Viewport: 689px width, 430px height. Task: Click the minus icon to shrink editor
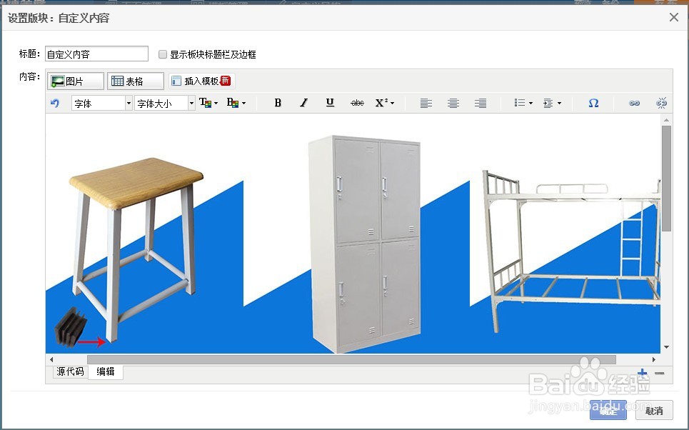click(x=660, y=374)
